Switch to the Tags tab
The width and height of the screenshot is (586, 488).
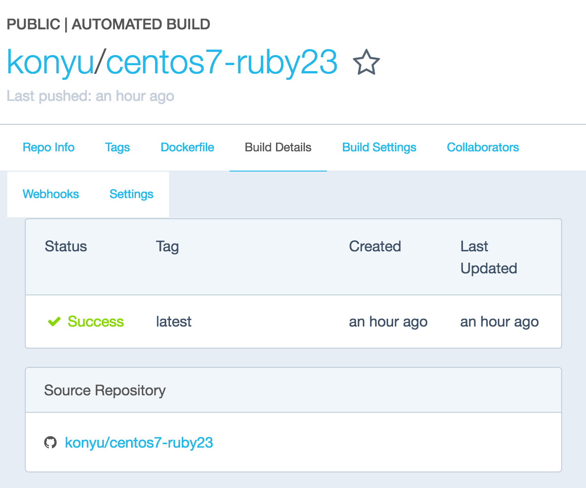[x=117, y=147]
